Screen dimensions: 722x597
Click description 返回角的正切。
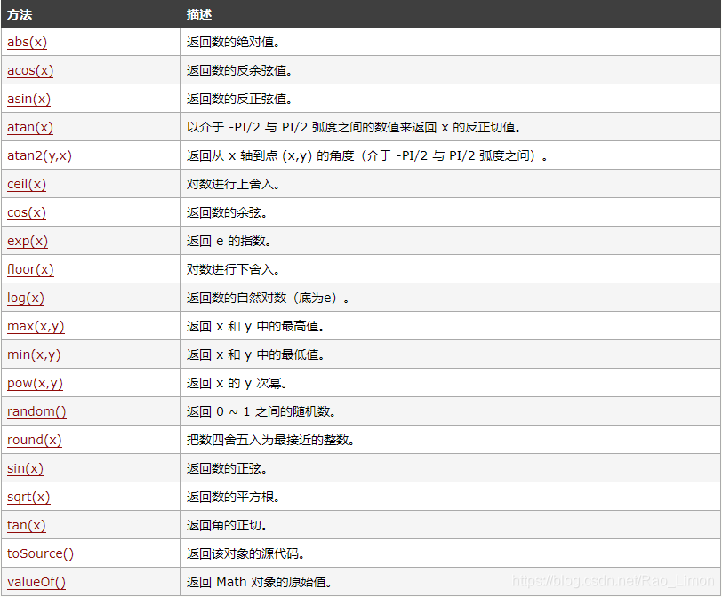227,525
